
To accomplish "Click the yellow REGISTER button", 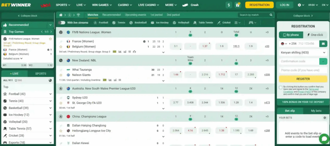I will pyautogui.click(x=303, y=79).
